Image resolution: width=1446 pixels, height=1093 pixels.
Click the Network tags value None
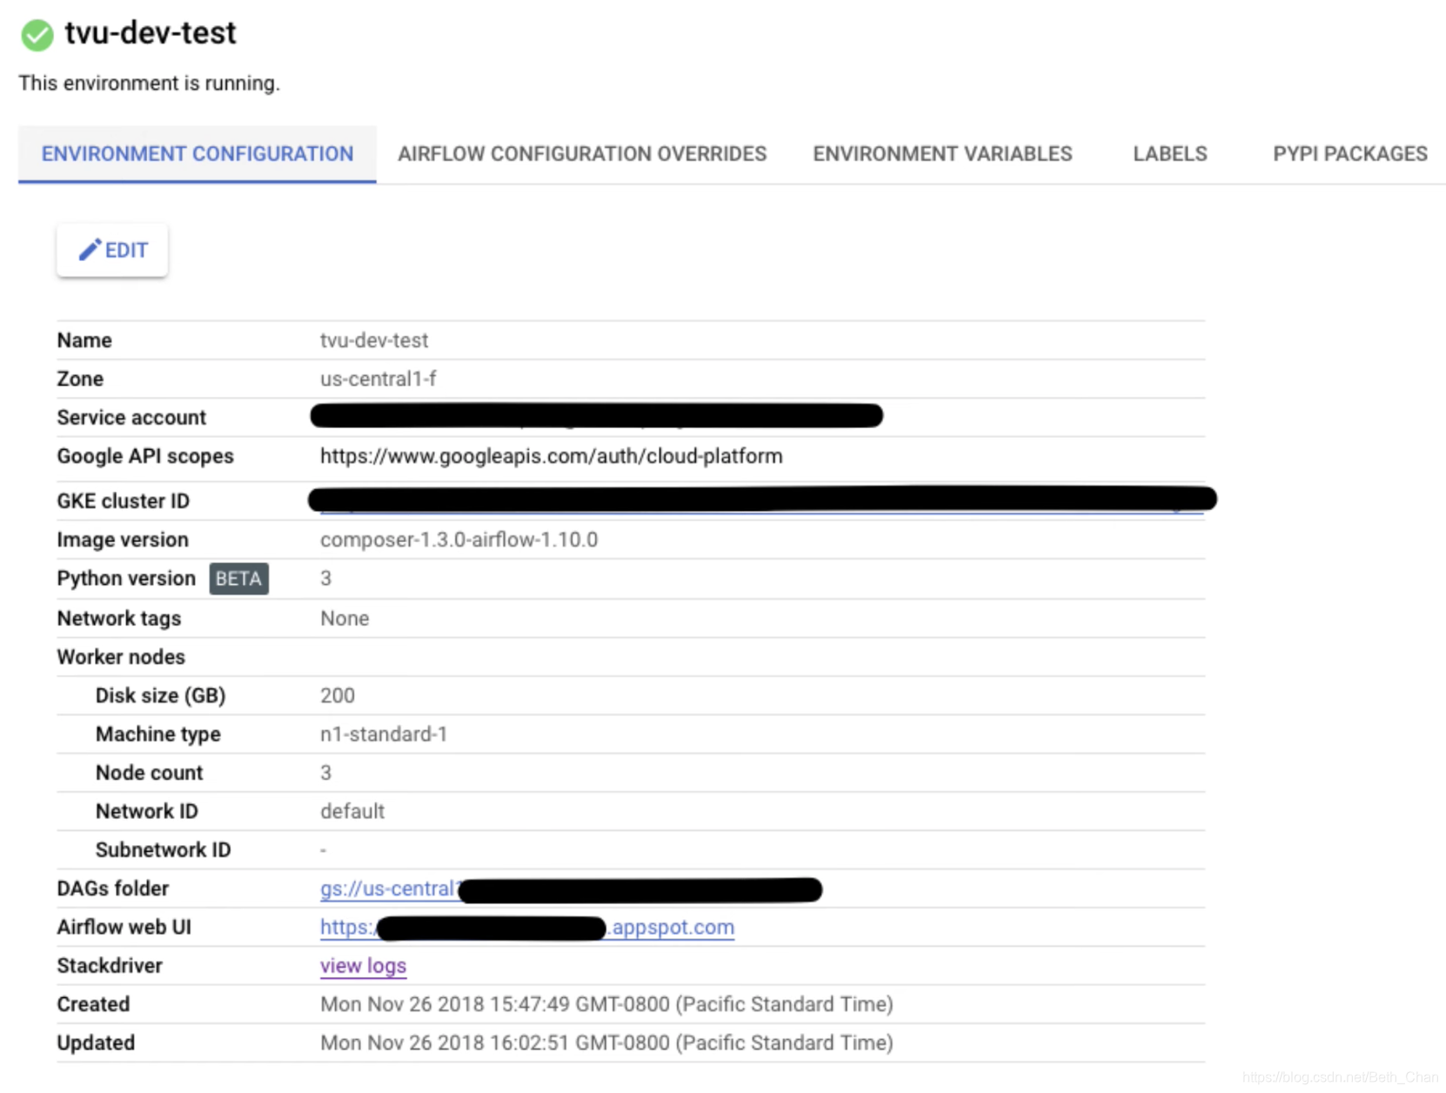click(x=345, y=619)
